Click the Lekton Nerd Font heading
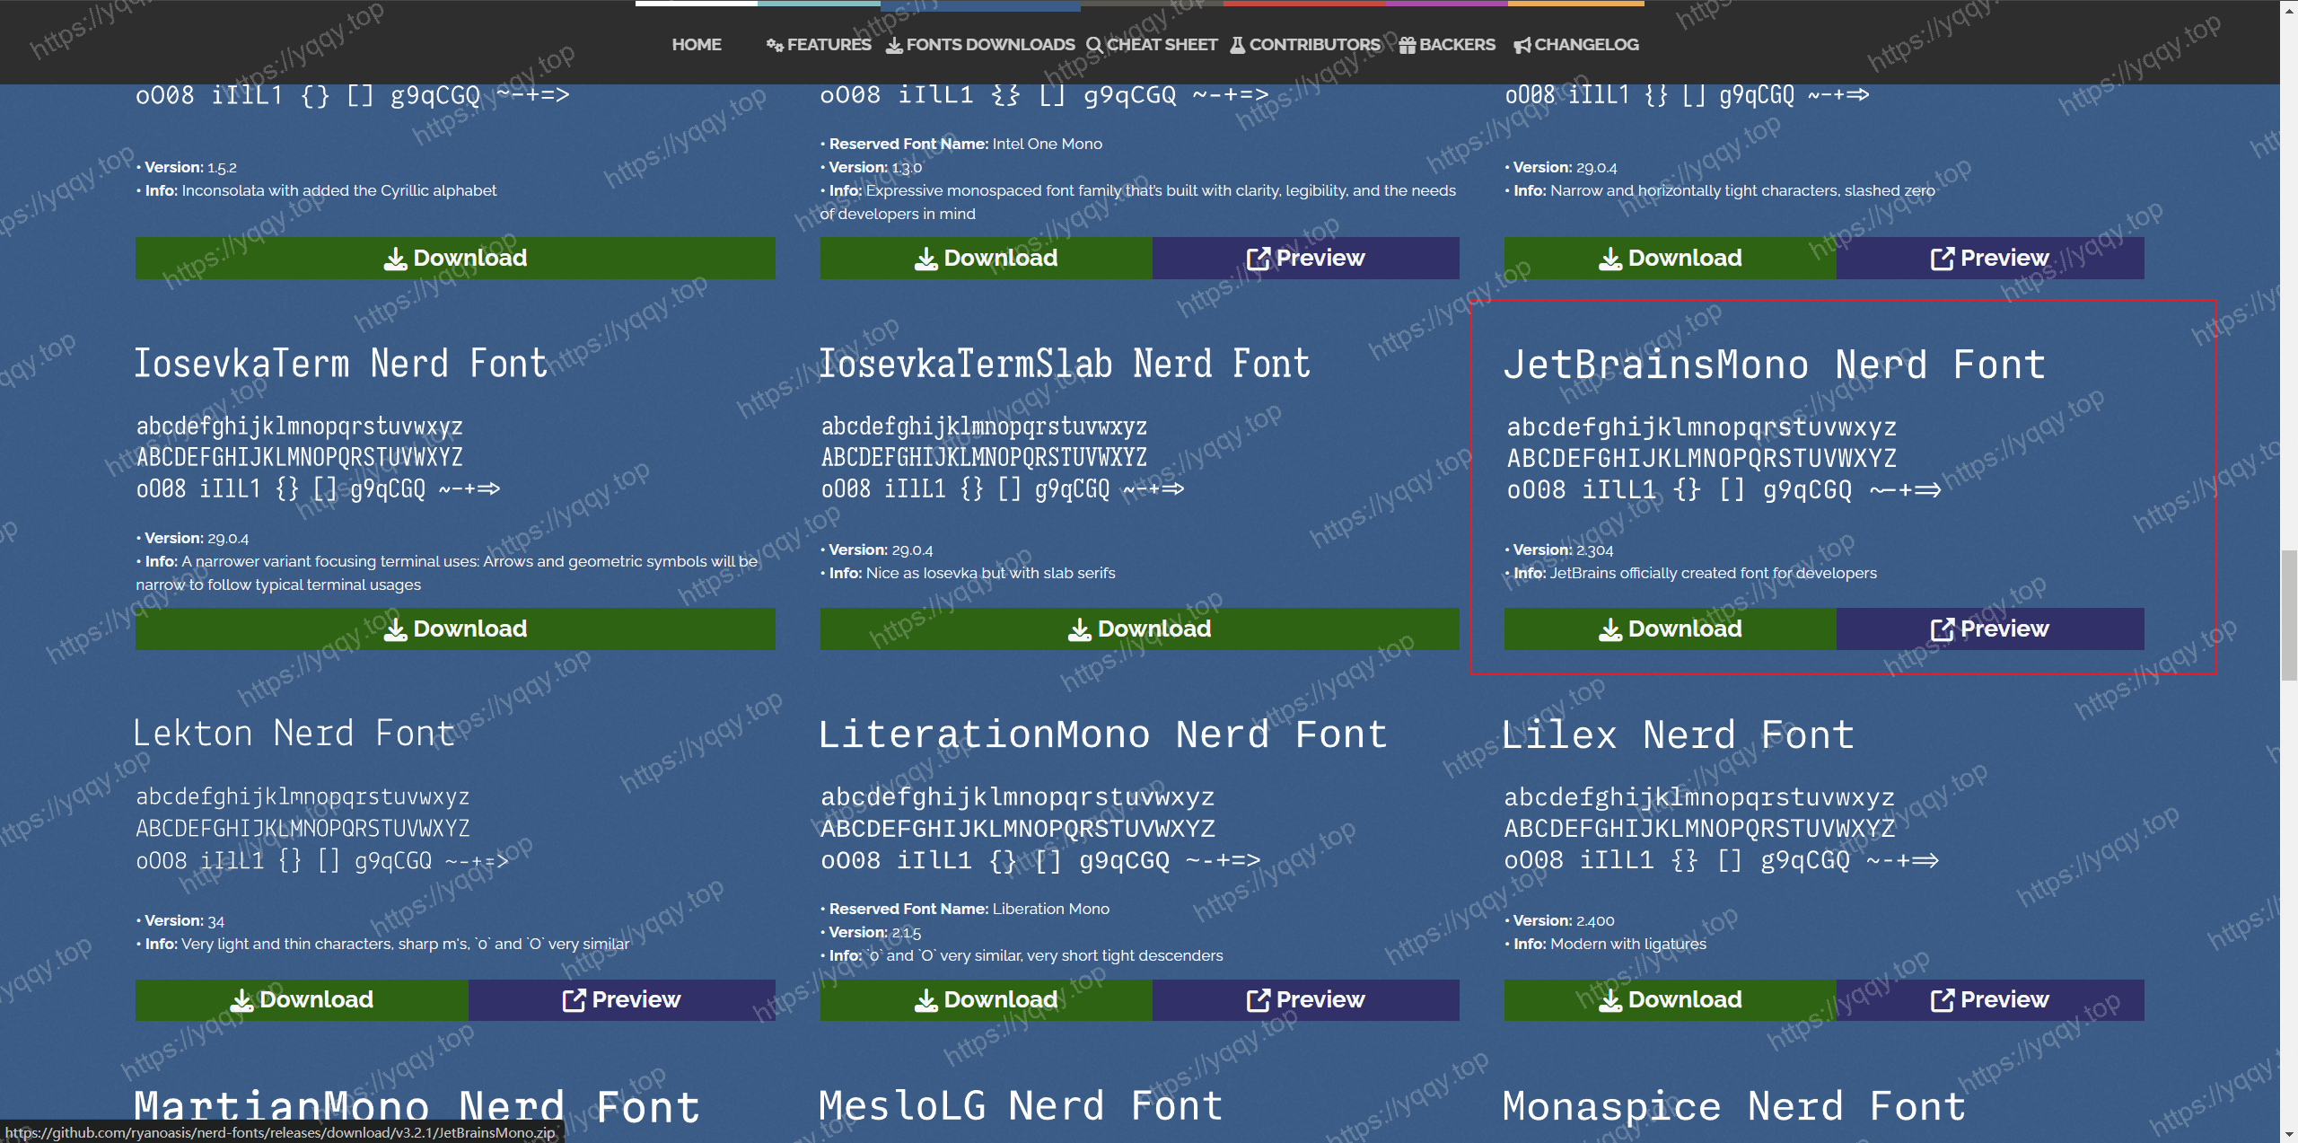 click(294, 734)
